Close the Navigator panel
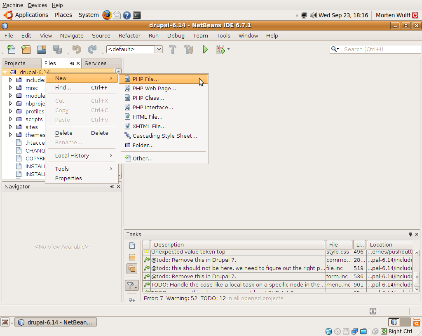This screenshot has height=336, width=422. pyautogui.click(x=118, y=187)
